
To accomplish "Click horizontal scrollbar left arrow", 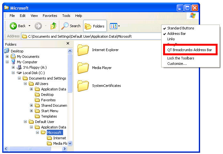I will pyautogui.click(x=6, y=149).
